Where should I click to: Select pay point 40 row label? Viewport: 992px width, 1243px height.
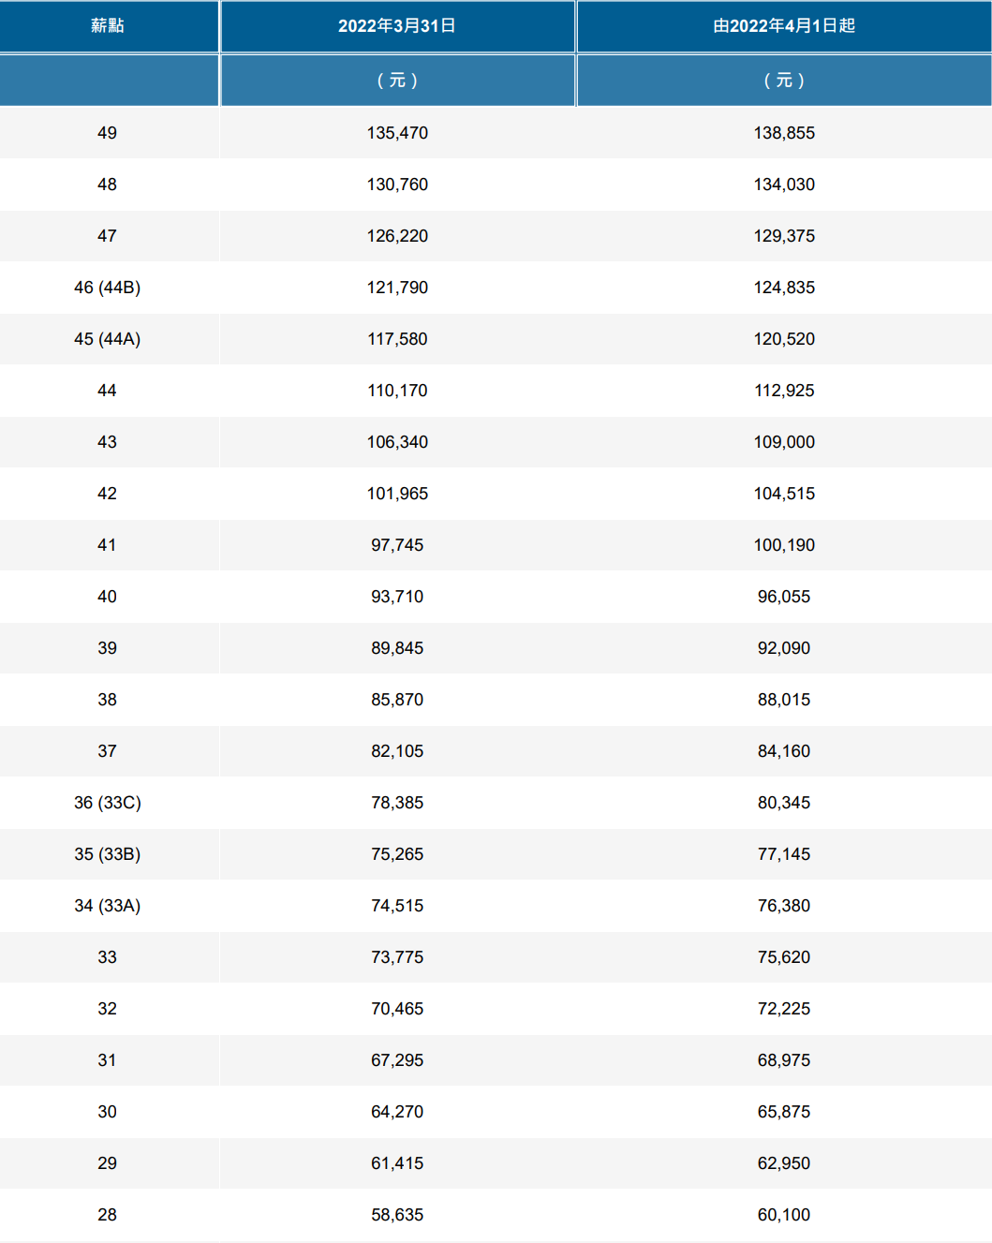pyautogui.click(x=108, y=597)
